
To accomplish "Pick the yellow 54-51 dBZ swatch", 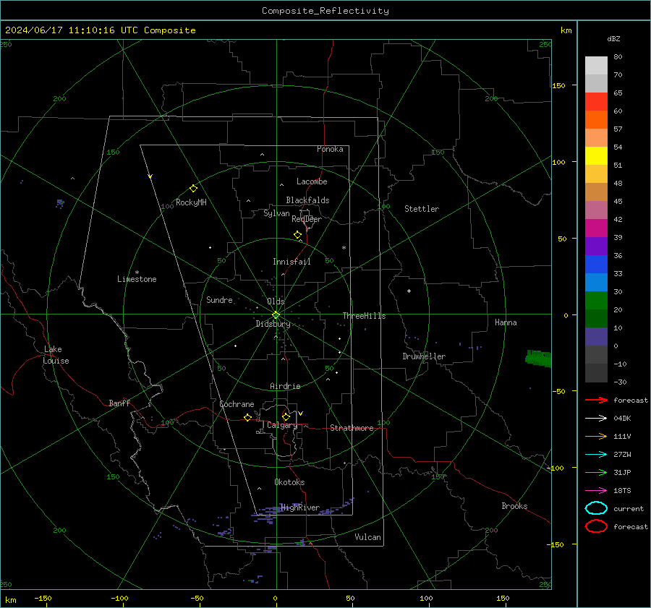I will pos(596,156).
